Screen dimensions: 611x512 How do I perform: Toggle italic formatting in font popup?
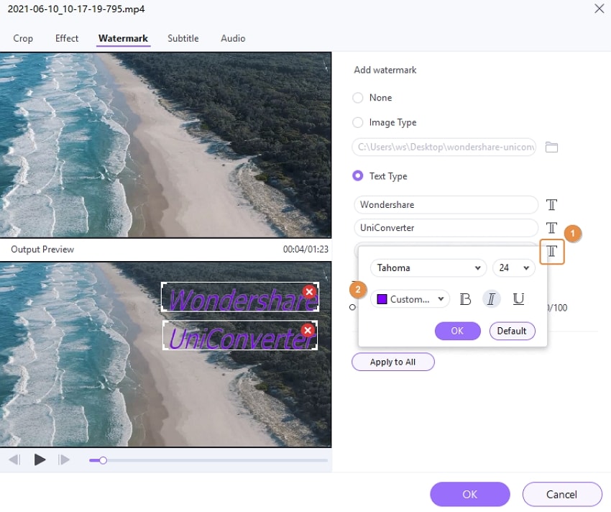pyautogui.click(x=491, y=299)
